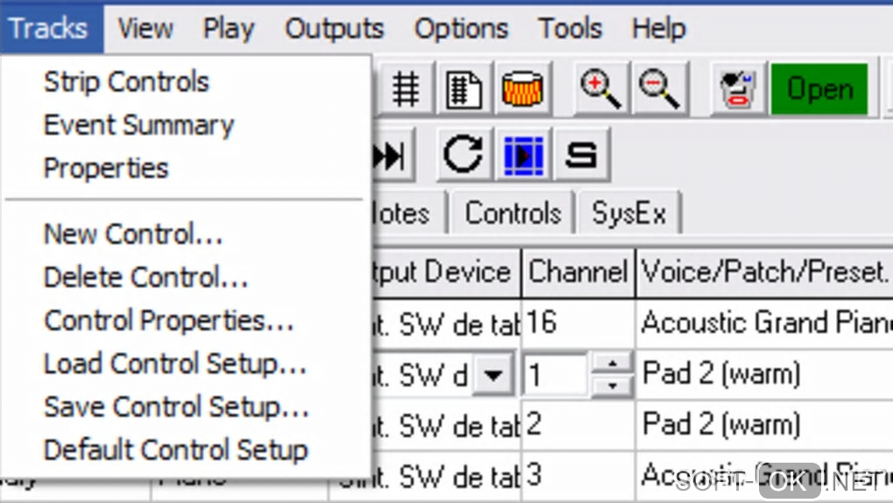Increase channel with the up stepper arrow

click(612, 364)
